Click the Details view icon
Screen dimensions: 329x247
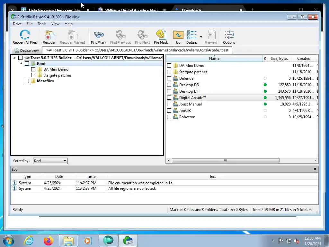[x=192, y=35]
